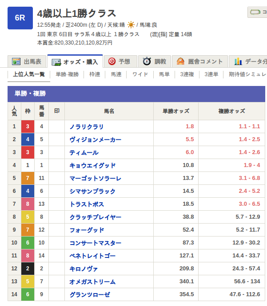Select the ワイド odds sub-tab
The image size is (267, 306).
tap(140, 74)
